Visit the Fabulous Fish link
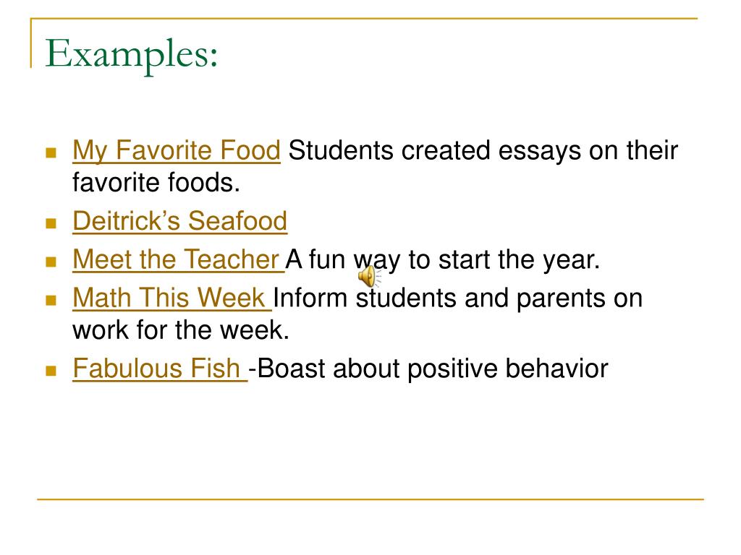This screenshot has height=555, width=741. pos(160,368)
